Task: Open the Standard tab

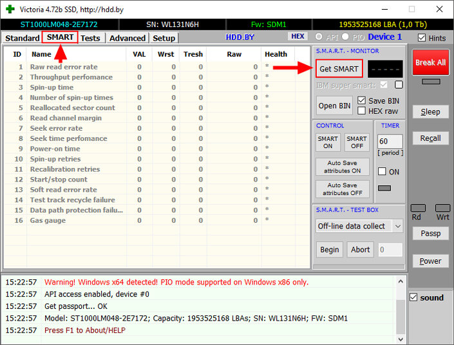Action: point(23,38)
